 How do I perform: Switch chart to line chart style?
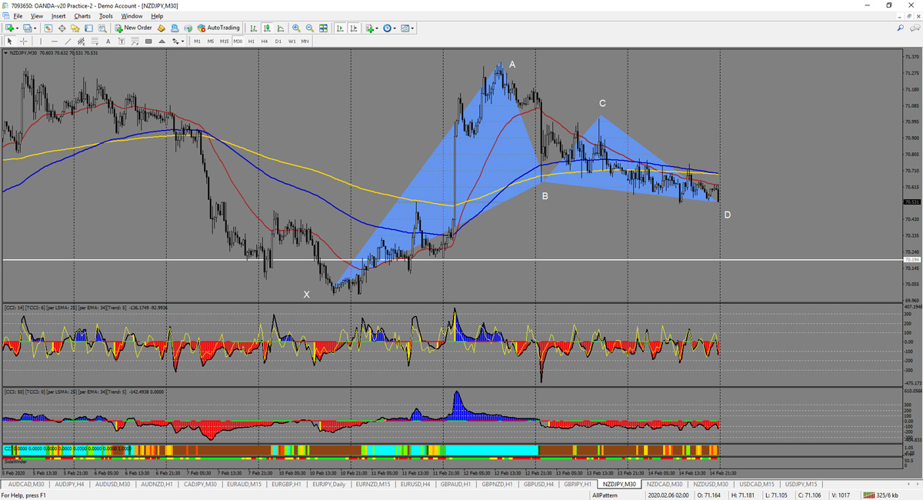(279, 28)
